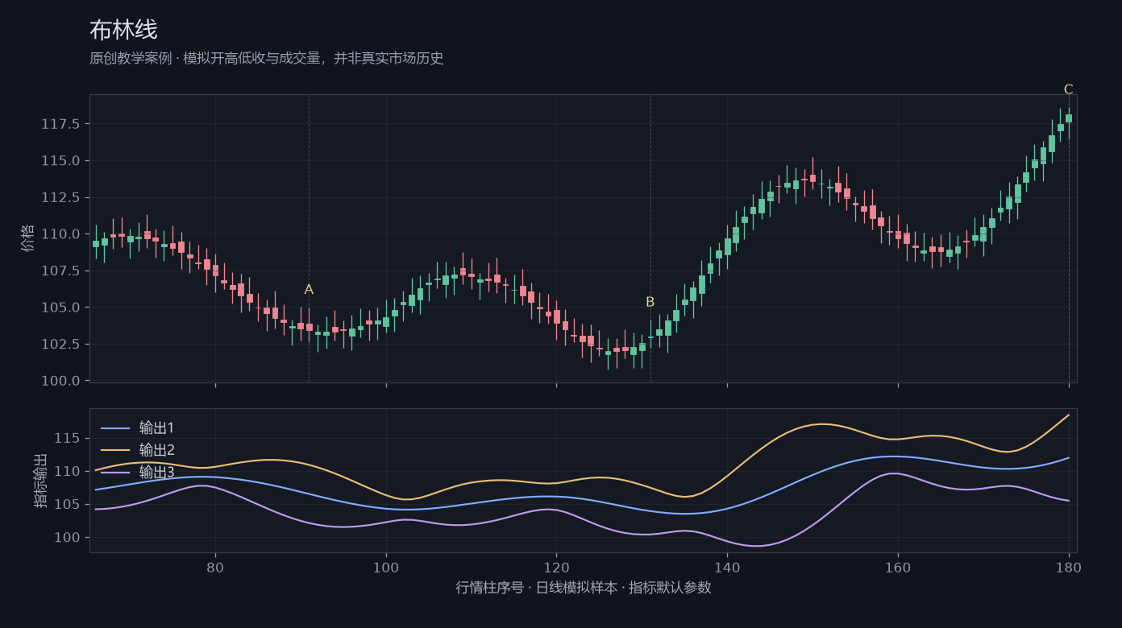The height and width of the screenshot is (628, 1122).
Task: Click x-axis tick label 80
Action: click(215, 567)
